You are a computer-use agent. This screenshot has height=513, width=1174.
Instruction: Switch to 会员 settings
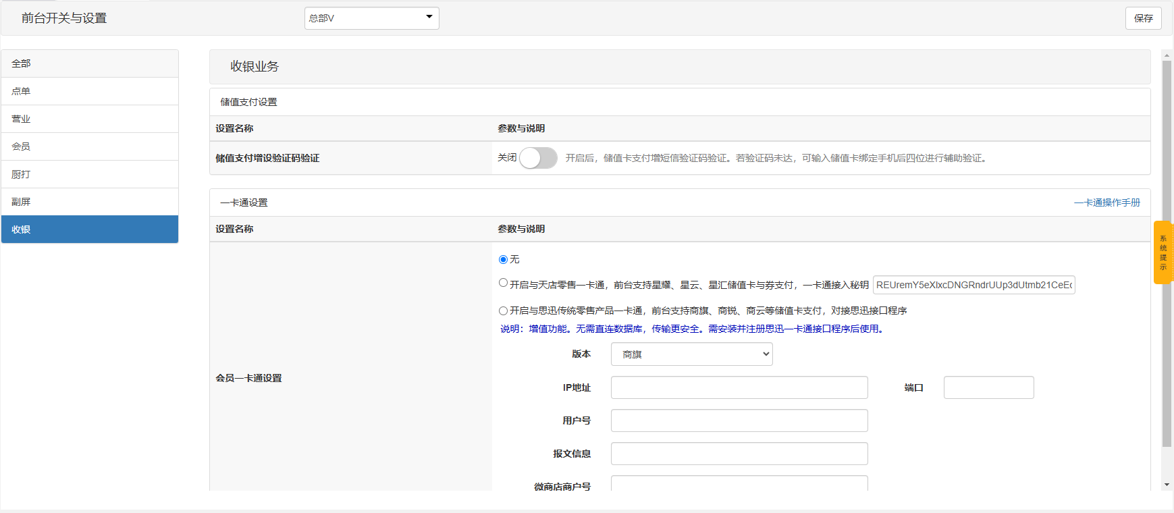pos(90,146)
